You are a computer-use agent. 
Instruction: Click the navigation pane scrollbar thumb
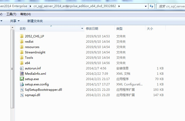12,69
